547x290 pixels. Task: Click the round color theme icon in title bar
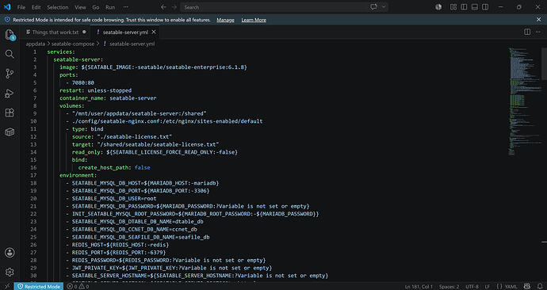[x=438, y=7]
